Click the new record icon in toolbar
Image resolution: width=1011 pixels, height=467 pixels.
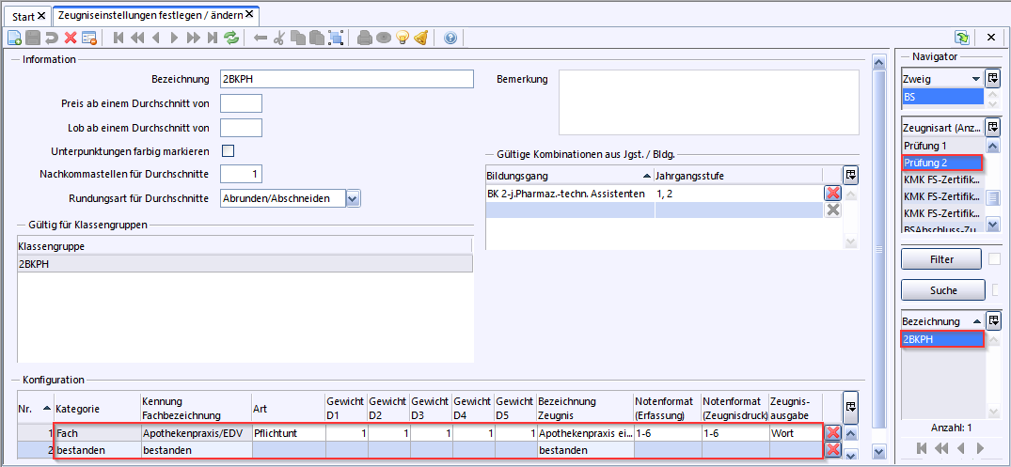(x=14, y=38)
